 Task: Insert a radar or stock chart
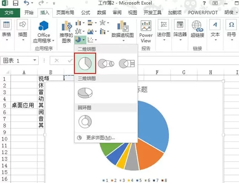click(x=102, y=23)
